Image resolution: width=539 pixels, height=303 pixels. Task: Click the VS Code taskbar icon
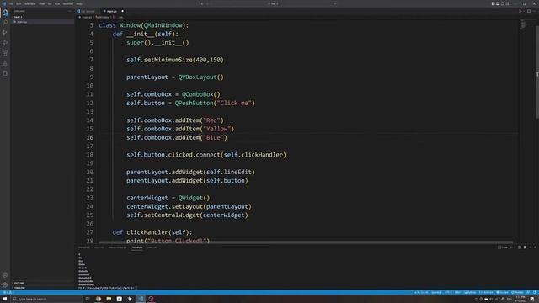click(141, 299)
